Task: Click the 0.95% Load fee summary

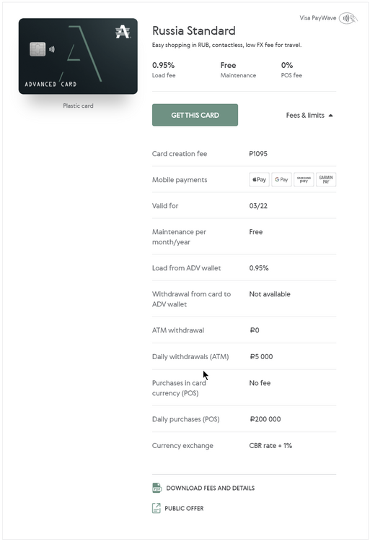Action: (x=164, y=70)
